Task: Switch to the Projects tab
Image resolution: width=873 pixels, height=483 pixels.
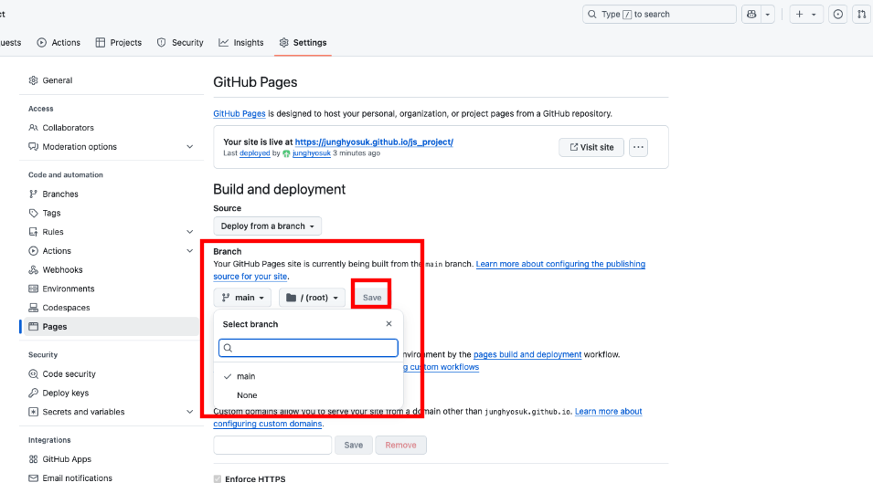Action: pyautogui.click(x=119, y=43)
